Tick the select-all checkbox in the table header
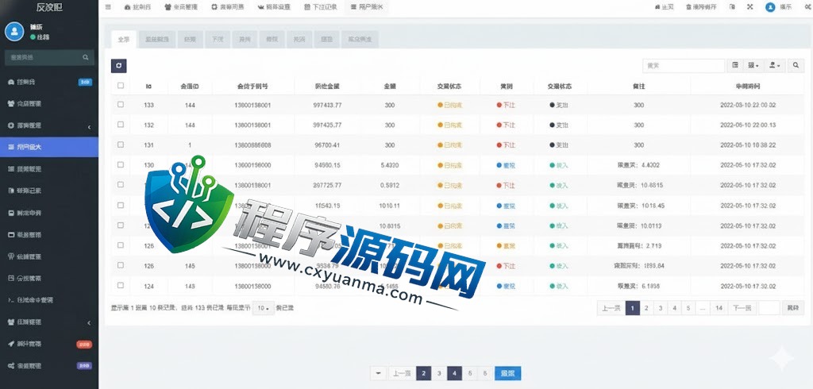The image size is (813, 389). pos(121,86)
